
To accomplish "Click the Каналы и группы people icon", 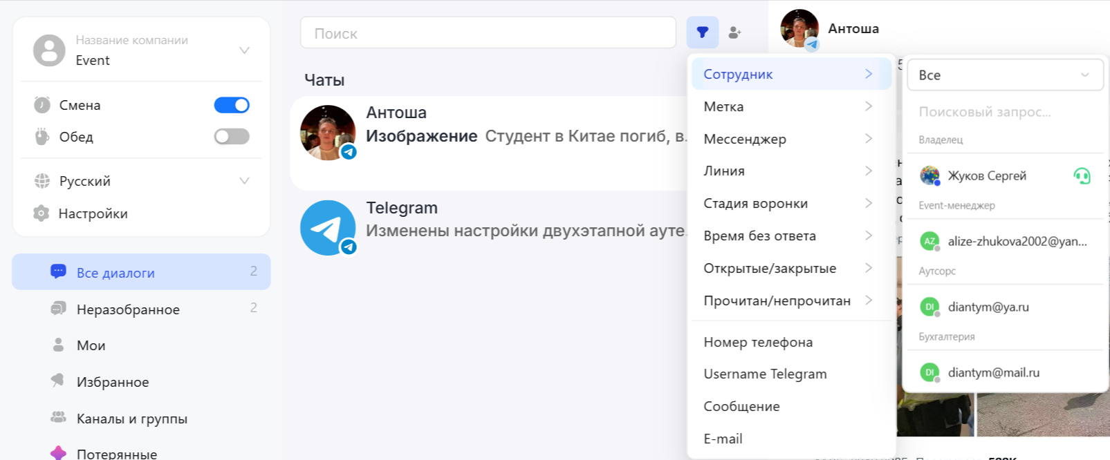I will coord(58,418).
